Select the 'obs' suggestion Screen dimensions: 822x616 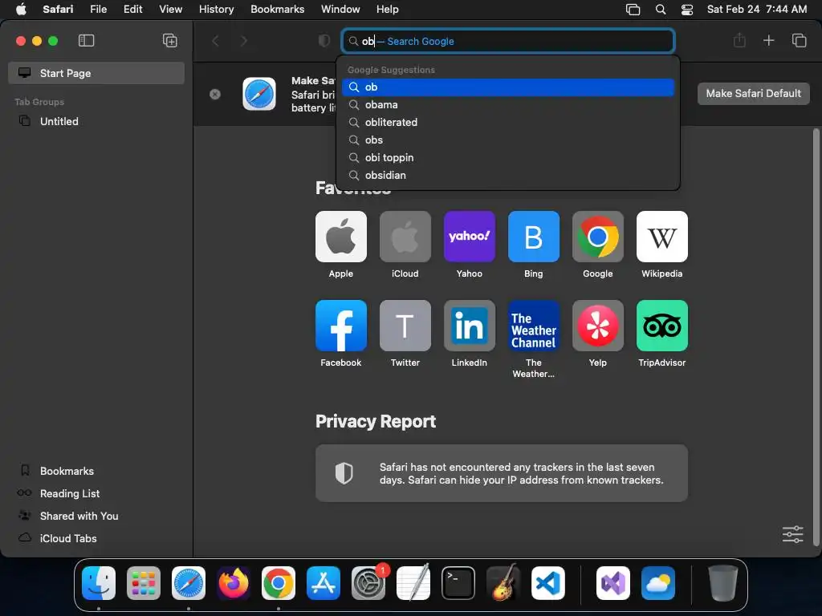[x=507, y=140]
